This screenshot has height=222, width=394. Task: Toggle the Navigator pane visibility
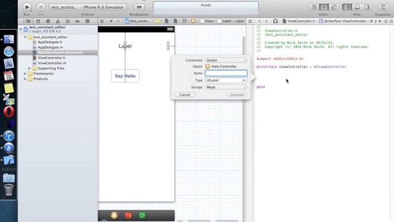[x=347, y=7]
